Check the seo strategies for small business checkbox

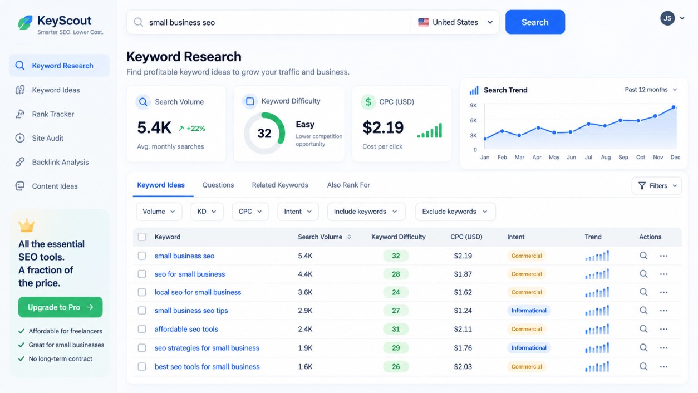(x=142, y=348)
